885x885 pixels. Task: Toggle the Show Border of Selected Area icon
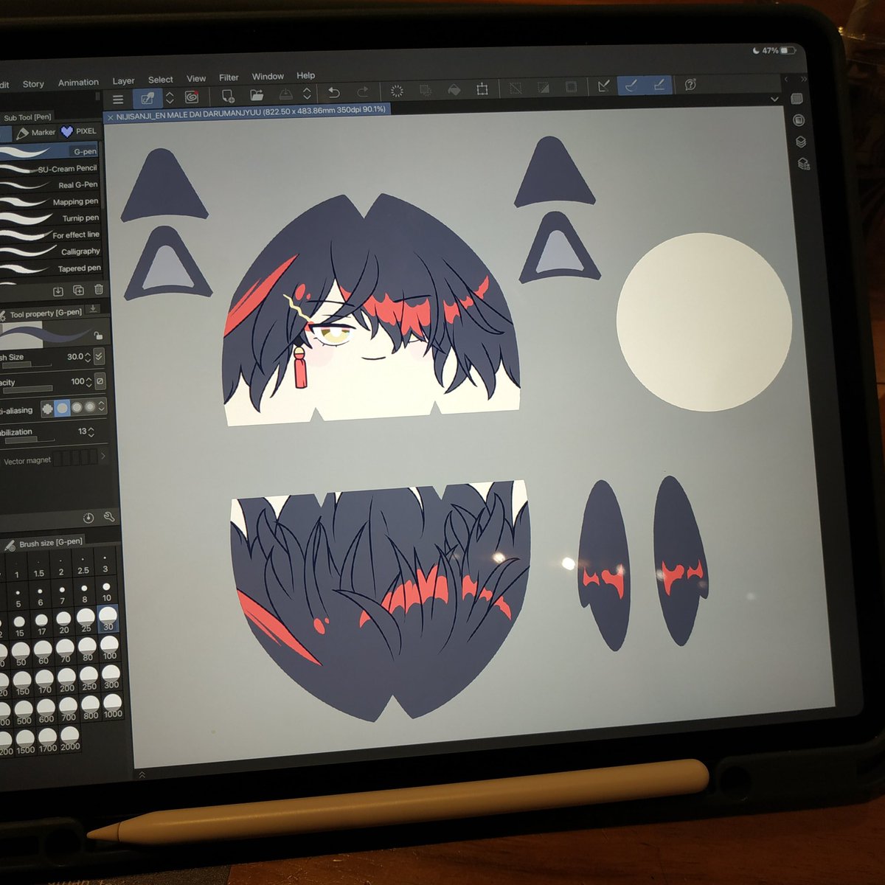pos(571,87)
